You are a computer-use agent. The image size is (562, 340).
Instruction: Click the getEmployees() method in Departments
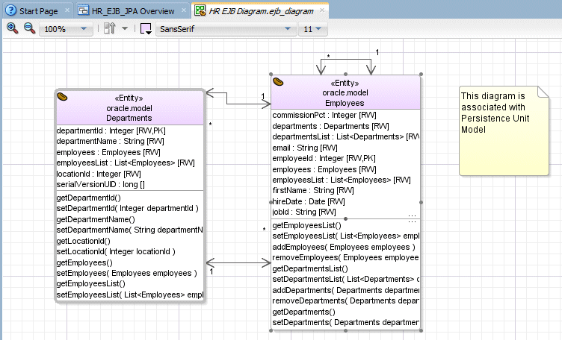[x=84, y=262]
